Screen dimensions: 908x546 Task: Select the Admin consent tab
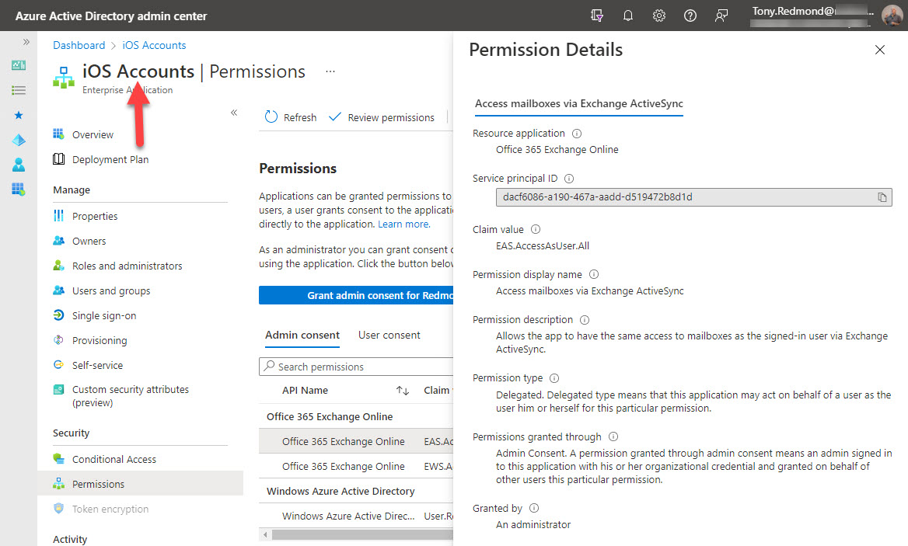click(302, 335)
